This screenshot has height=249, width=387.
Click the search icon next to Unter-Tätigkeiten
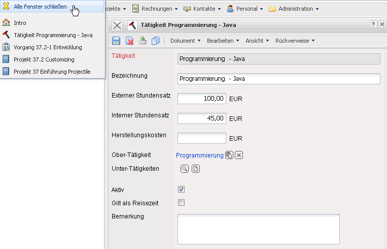tap(185, 169)
